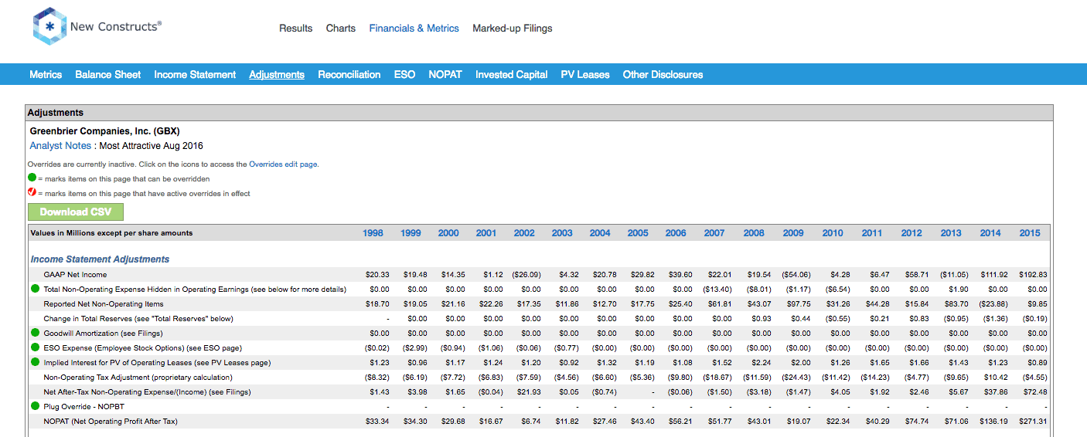This screenshot has width=1087, height=437.
Task: Click the Values in Millions header text
Action: coord(111,233)
